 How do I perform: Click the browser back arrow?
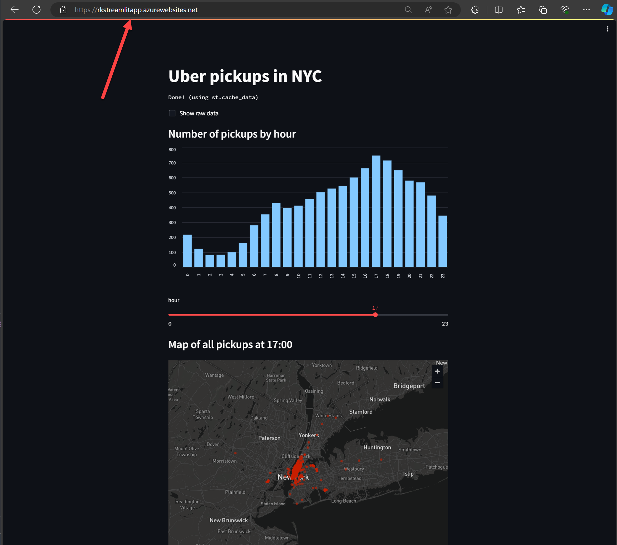[15, 10]
